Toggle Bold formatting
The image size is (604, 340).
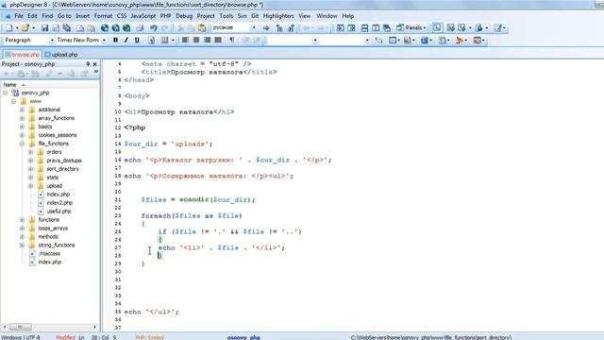point(115,40)
